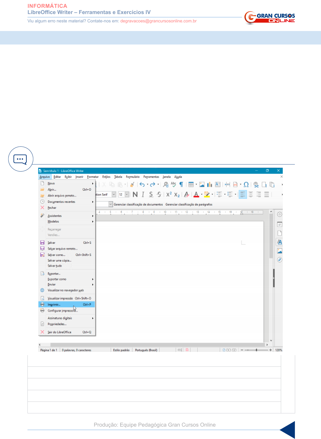Screen dimensions: 321x439
Task: Open the Navigator sidebar compass icon
Action: (x=279, y=260)
